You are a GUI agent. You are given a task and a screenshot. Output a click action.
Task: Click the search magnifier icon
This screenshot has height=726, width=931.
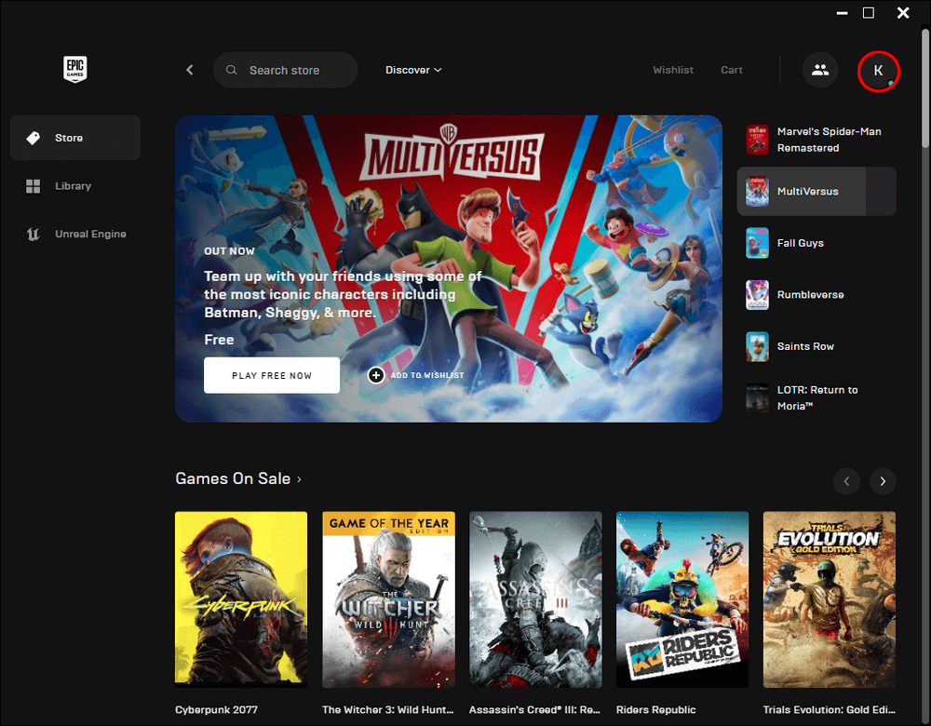(x=230, y=70)
